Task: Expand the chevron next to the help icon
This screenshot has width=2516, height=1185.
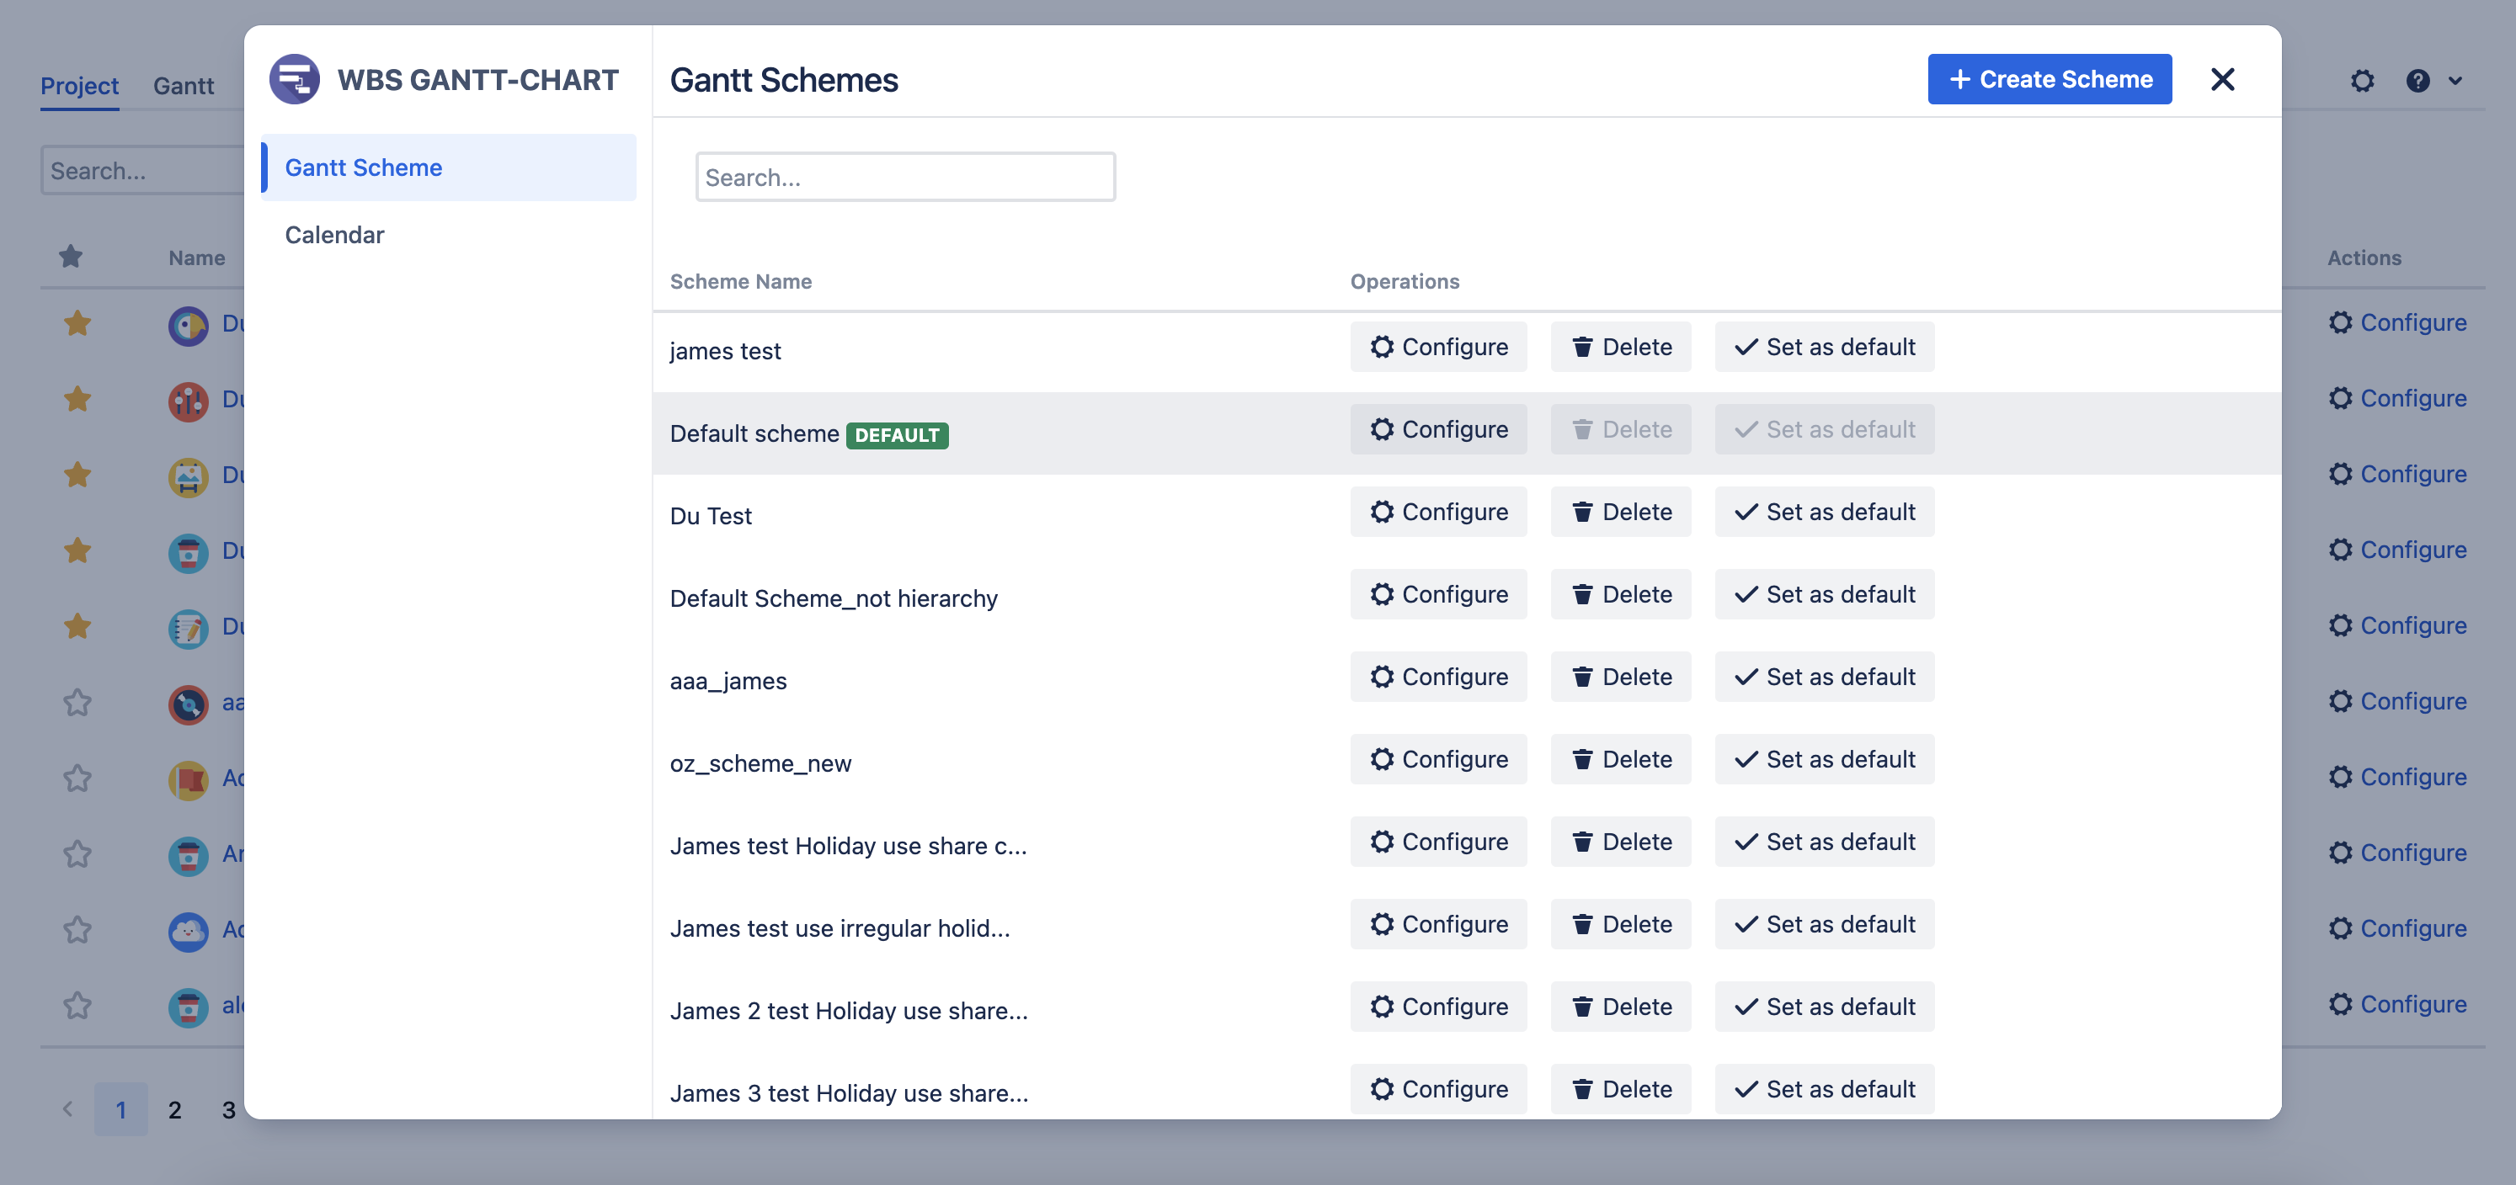Action: pyautogui.click(x=2455, y=81)
